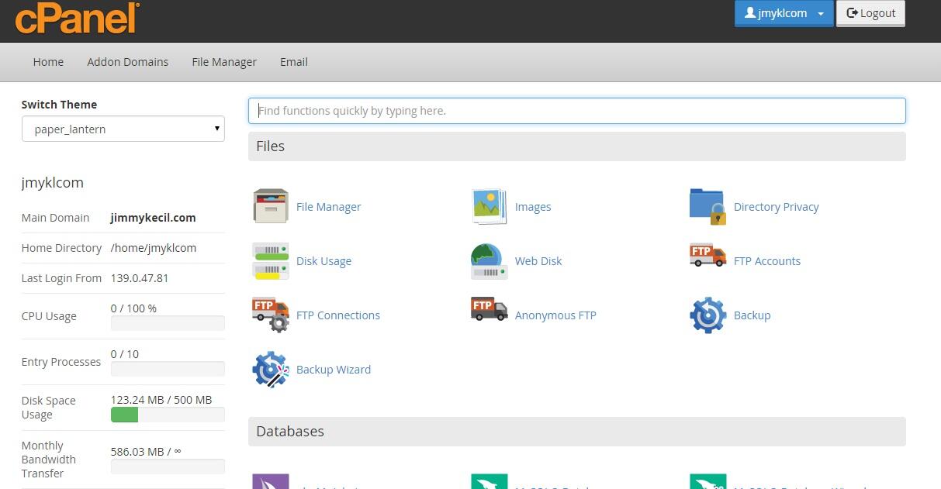Screen dimensions: 941x489
Task: Open the FTP Accounts link
Action: pos(766,261)
